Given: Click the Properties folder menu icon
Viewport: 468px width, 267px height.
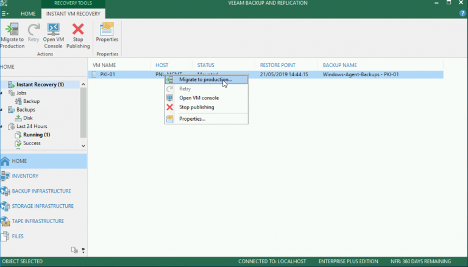Looking at the screenshot, I should pos(170,119).
